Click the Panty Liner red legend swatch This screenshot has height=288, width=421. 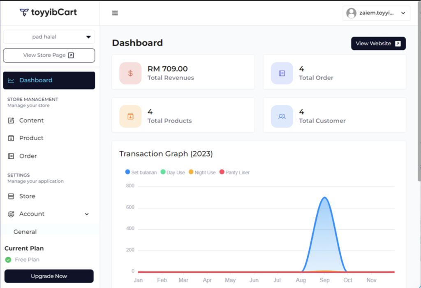[x=222, y=172]
